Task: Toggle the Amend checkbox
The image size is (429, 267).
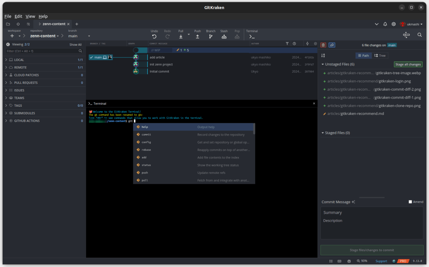Action: [410, 202]
